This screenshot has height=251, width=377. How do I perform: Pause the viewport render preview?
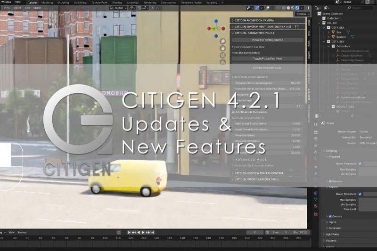point(308,8)
